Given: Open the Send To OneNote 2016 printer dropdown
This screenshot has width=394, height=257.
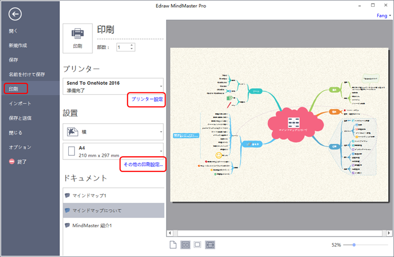Looking at the screenshot, I should tap(160, 87).
